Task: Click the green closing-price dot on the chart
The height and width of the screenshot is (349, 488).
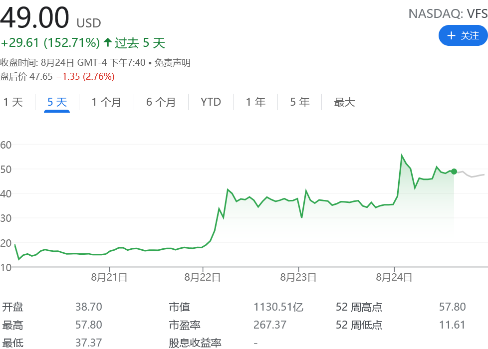Action: [x=454, y=172]
